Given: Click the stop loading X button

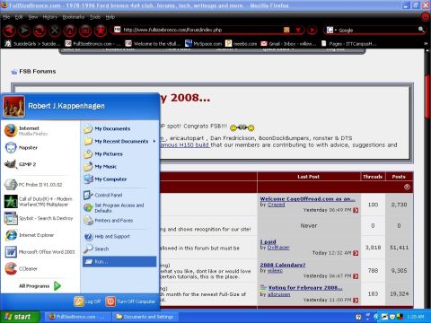Looking at the screenshot, I should coord(55,30).
